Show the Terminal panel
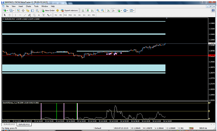This screenshot has width=217, height=131. pyautogui.click(x=32, y=11)
